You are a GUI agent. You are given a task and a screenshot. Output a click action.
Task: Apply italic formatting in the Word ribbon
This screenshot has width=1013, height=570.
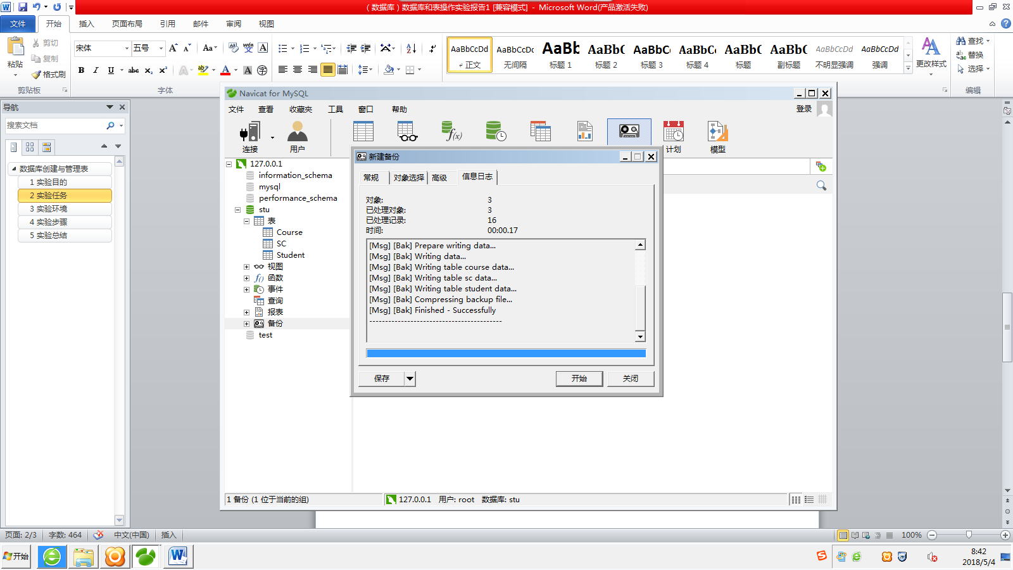tap(96, 70)
